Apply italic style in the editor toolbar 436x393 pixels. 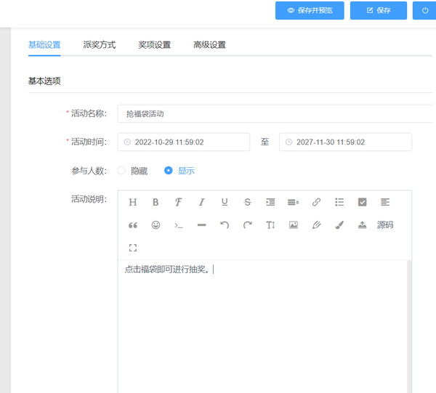tap(201, 202)
